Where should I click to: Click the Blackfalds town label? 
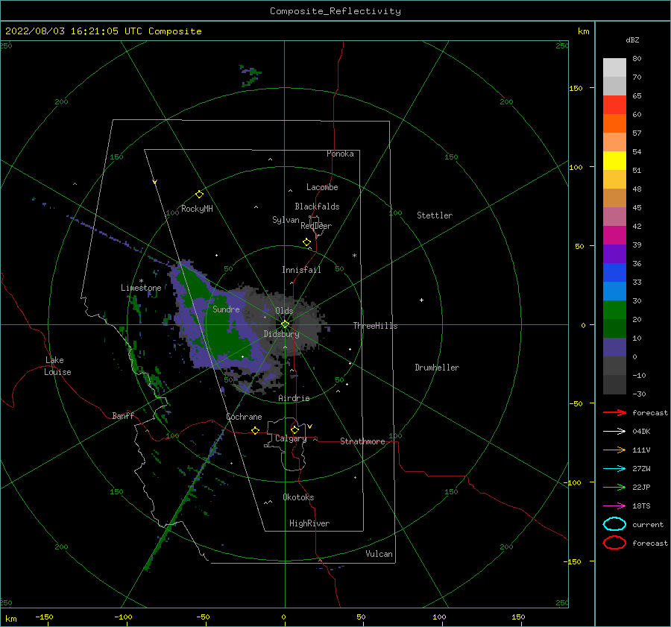[317, 207]
